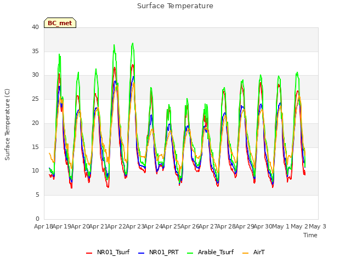Click the May 1 x-axis tick label
Image resolution: width=351 pixels, height=263 pixels.
[280, 226]
